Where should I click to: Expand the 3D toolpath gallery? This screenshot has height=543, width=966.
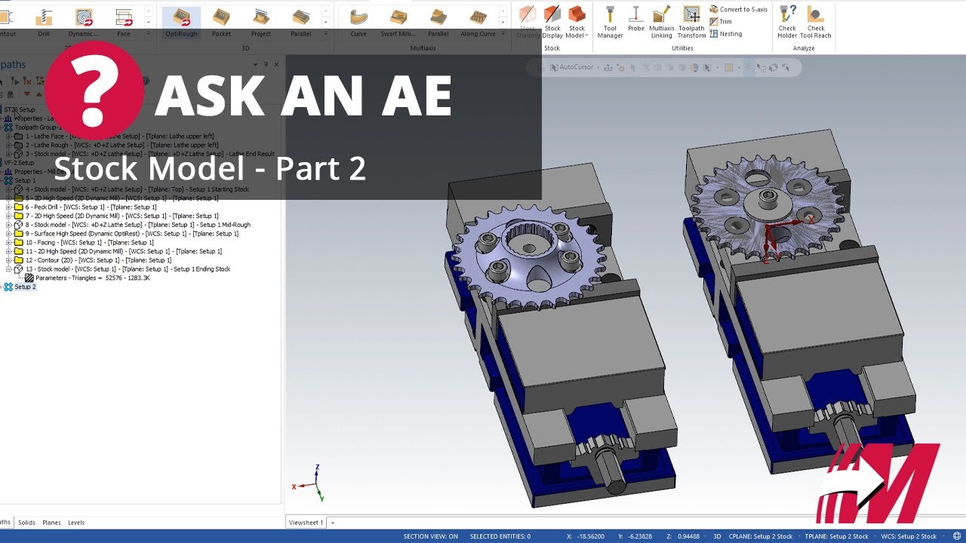pyautogui.click(x=325, y=34)
